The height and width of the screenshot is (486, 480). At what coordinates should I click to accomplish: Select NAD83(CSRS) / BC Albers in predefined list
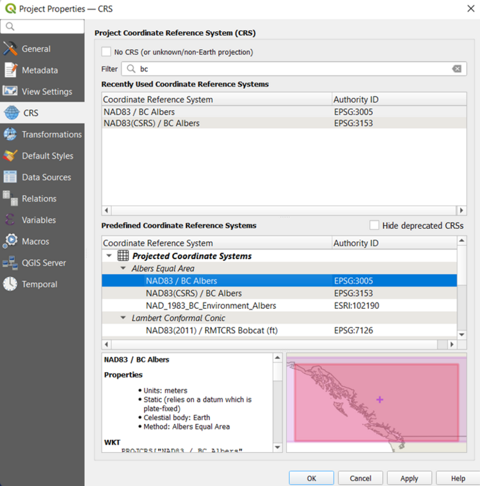[193, 294]
